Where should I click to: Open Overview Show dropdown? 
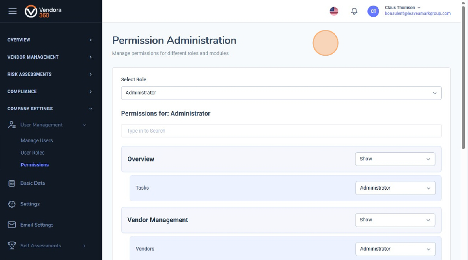click(x=395, y=159)
